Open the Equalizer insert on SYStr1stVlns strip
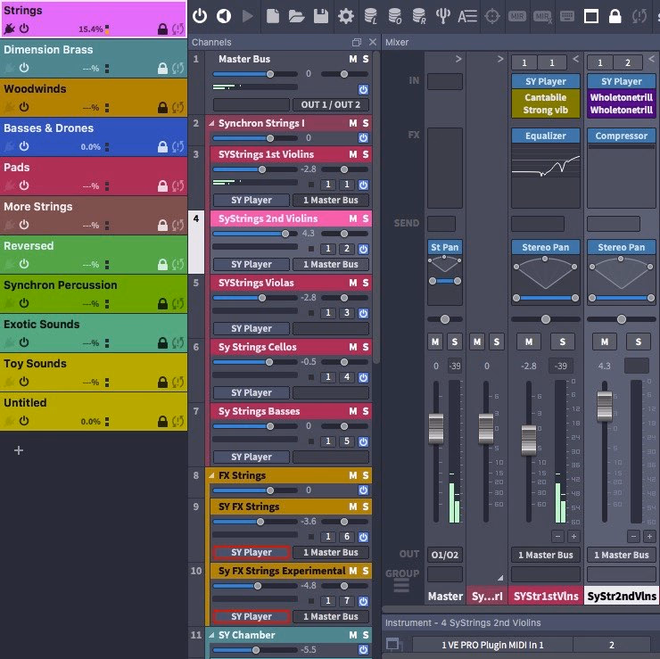The width and height of the screenshot is (660, 659). [x=546, y=136]
